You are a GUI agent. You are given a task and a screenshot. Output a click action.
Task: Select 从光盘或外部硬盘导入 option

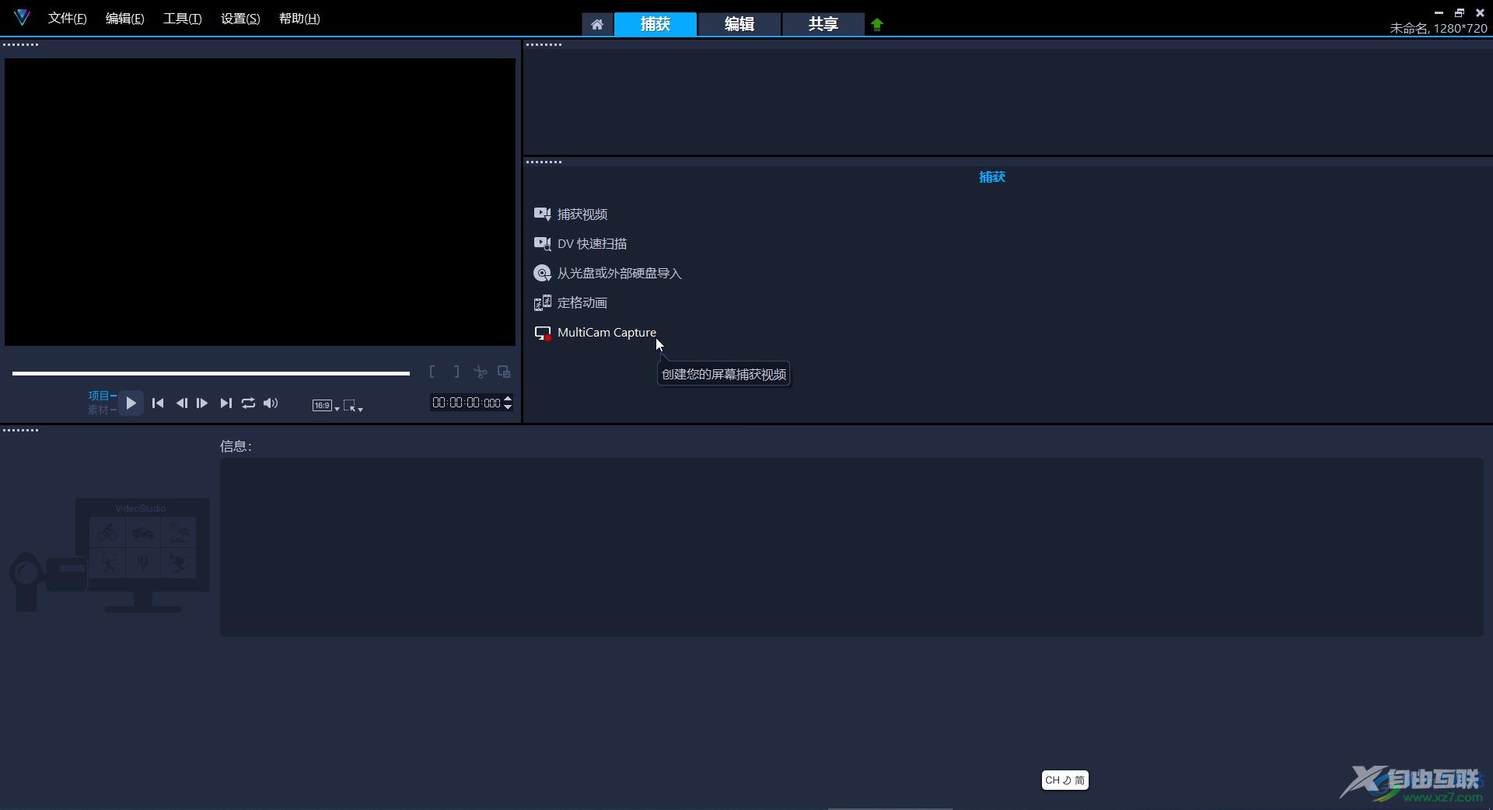[619, 274]
